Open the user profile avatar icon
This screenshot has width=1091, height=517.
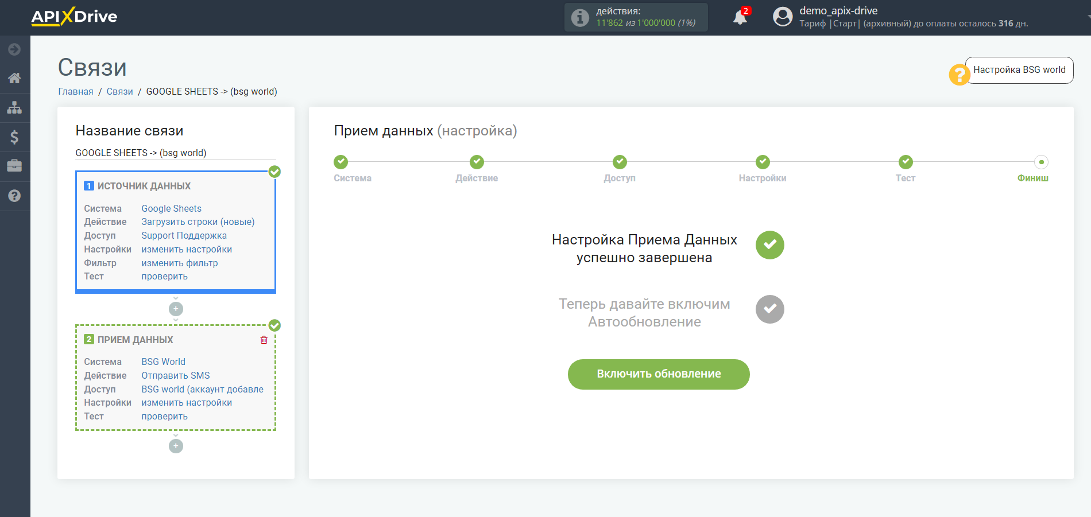pos(782,17)
